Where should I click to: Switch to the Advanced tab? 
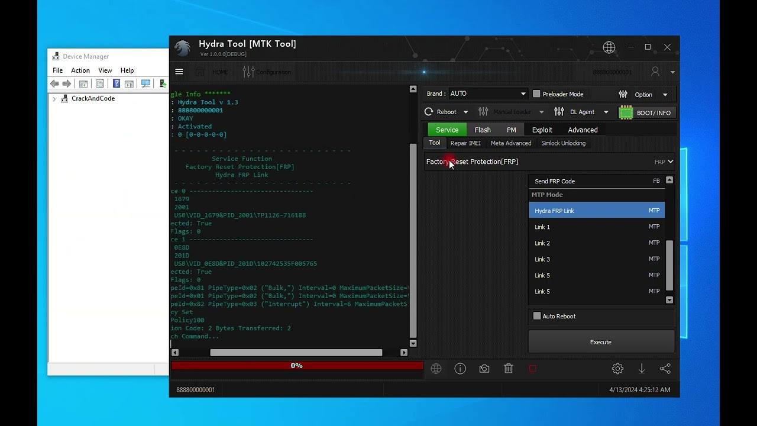583,130
